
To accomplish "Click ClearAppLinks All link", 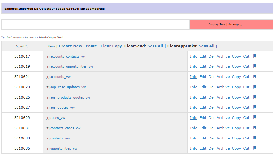I will [212, 46].
